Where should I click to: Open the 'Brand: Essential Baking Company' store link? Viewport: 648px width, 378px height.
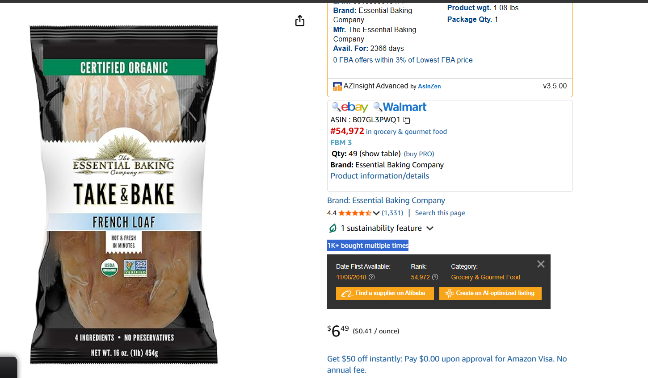pyautogui.click(x=386, y=200)
